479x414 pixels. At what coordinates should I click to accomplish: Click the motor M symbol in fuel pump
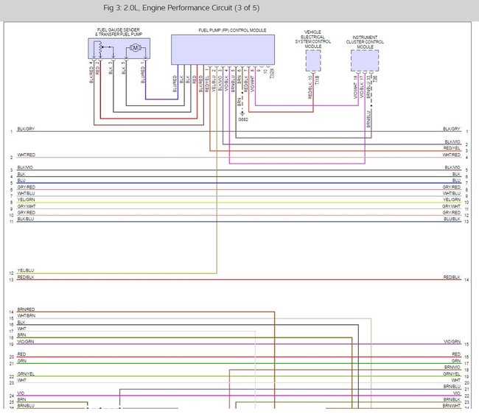click(135, 48)
